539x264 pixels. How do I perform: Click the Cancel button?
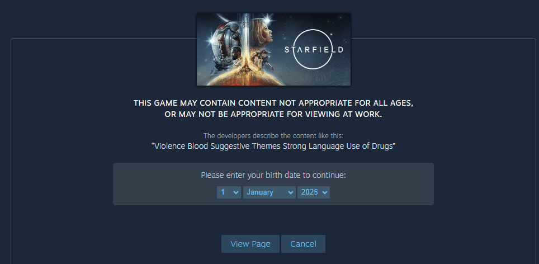click(303, 244)
